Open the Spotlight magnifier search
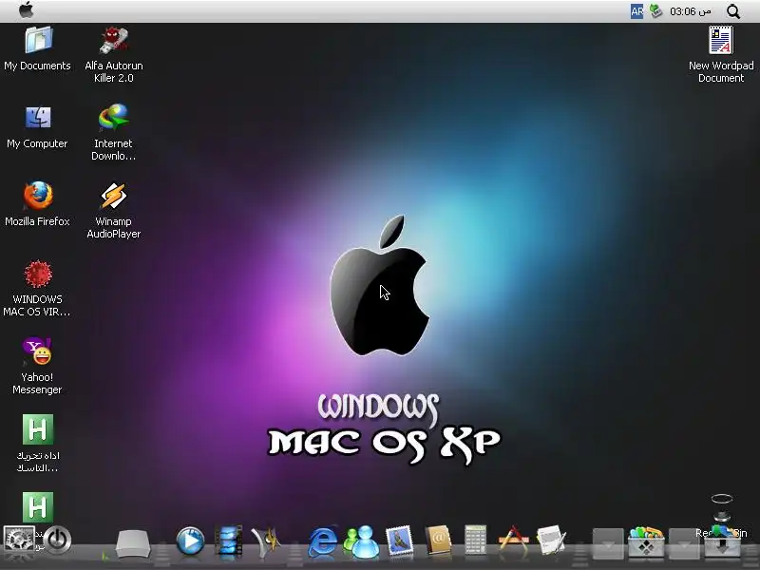This screenshot has width=760, height=570. (733, 11)
